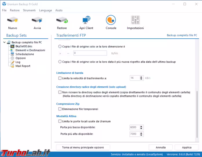
Task: Click the options panel vertical scrollbar
Action: [x=197, y=114]
